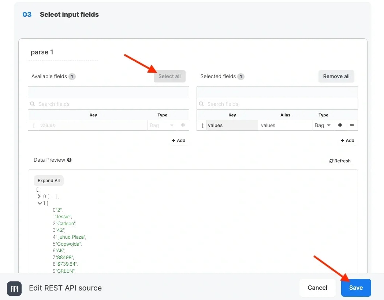
Task: Cancel editing the REST API source
Action: coord(317,288)
